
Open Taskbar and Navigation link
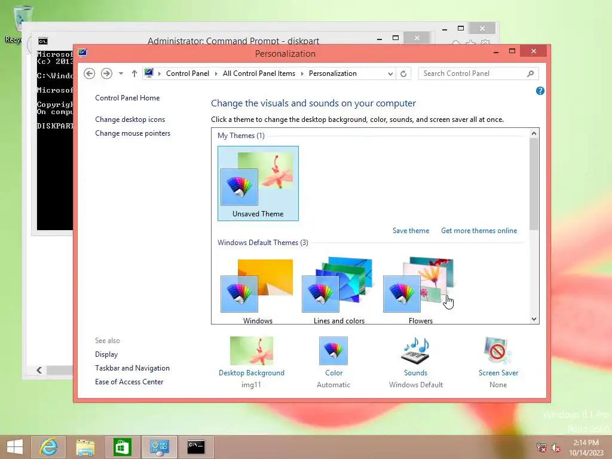[132, 368]
